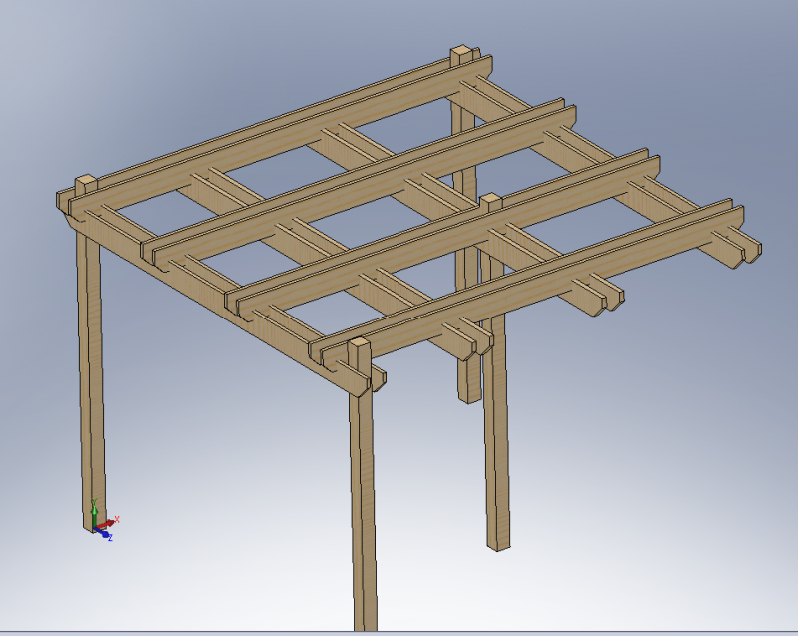Click the red X axis arrow of the triad

coord(107,523)
